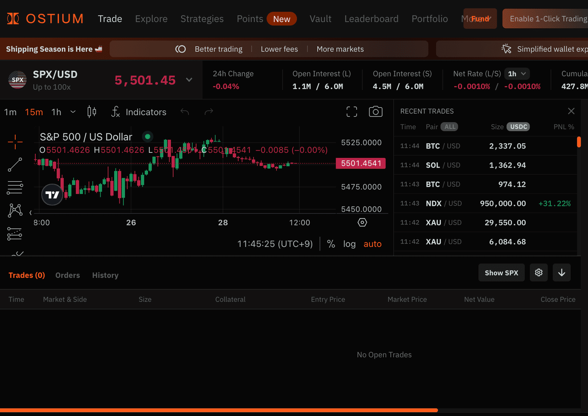Open the Explore page

tap(151, 19)
